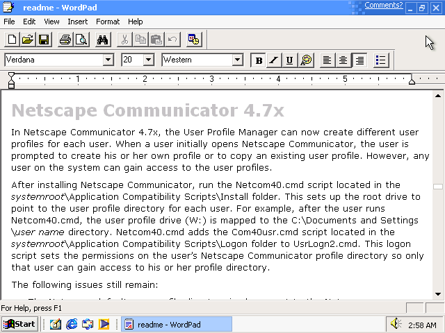Viewport: 445px width, 333px height.
Task: Click the Comments? link in title bar
Action: (383, 5)
